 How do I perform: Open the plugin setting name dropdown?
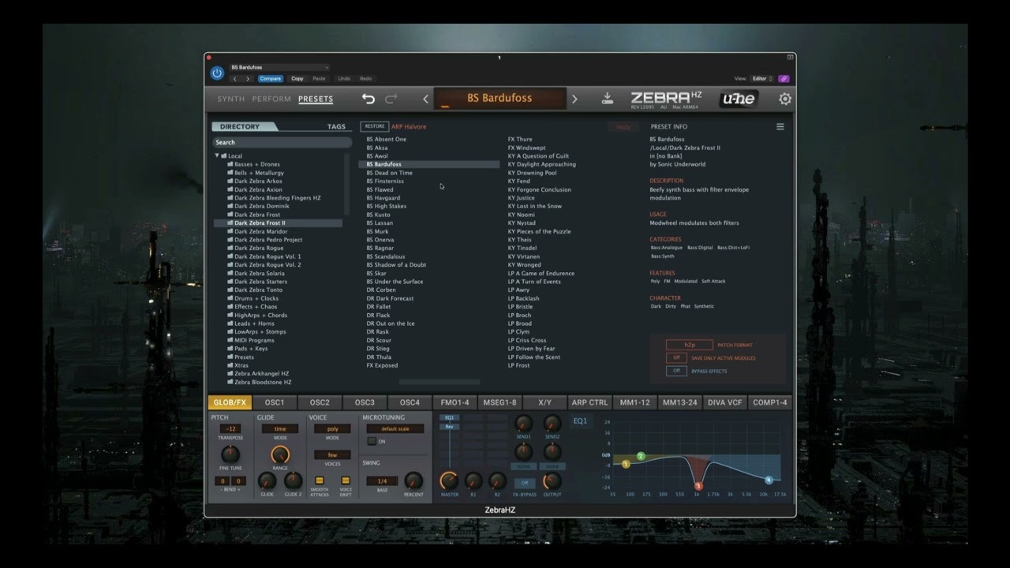(279, 67)
